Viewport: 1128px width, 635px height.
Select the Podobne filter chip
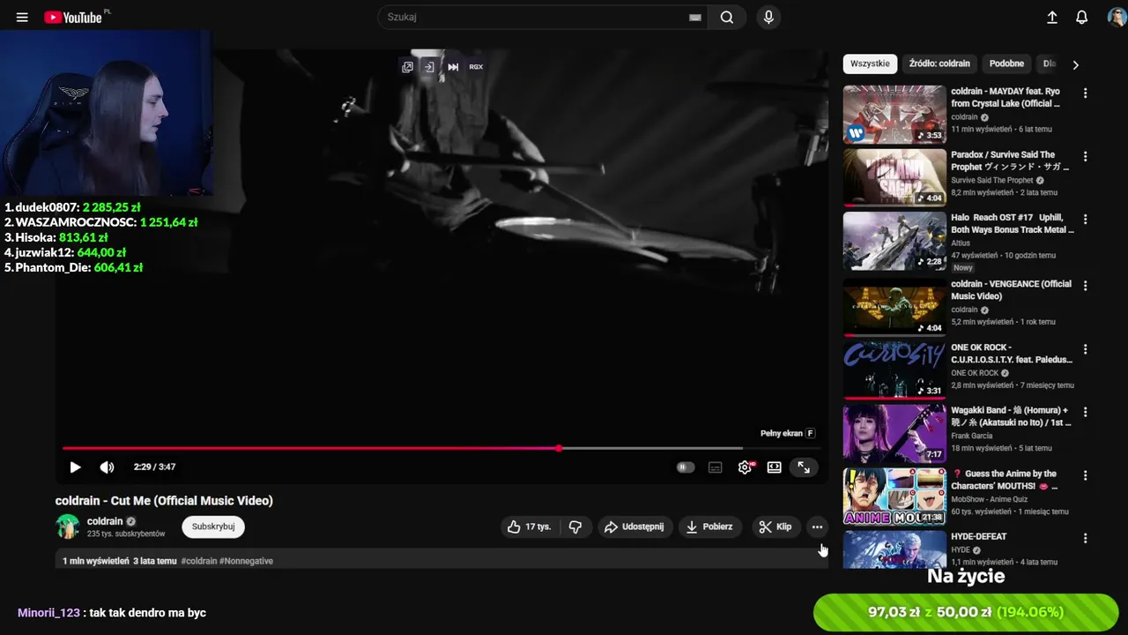tap(1006, 63)
